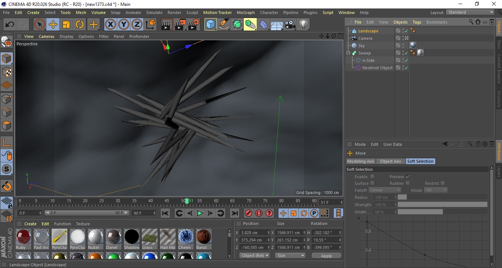Add a Cube primitive object
Image resolution: width=502 pixels, height=268 pixels.
(211, 25)
